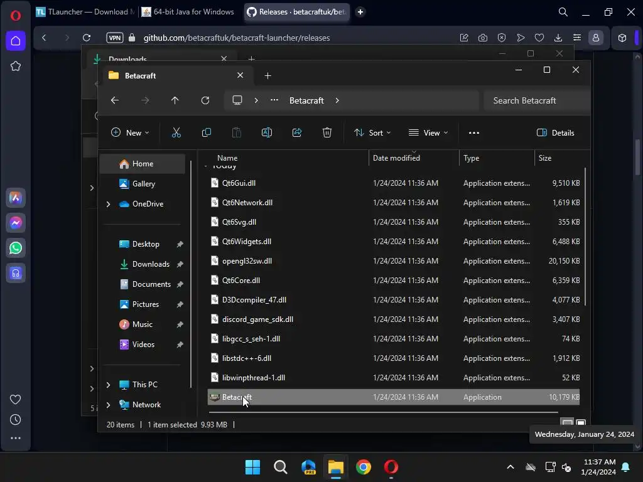This screenshot has width=643, height=482.
Task: Open the Sort dropdown menu
Action: (x=372, y=133)
